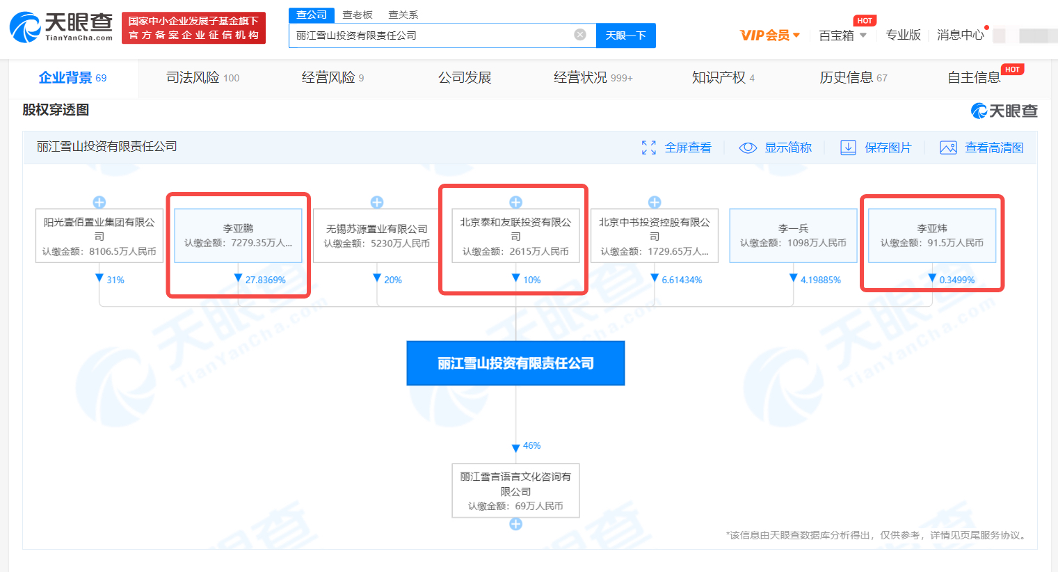Click the 天眼一下 search button
This screenshot has width=1058, height=572.
click(x=626, y=35)
